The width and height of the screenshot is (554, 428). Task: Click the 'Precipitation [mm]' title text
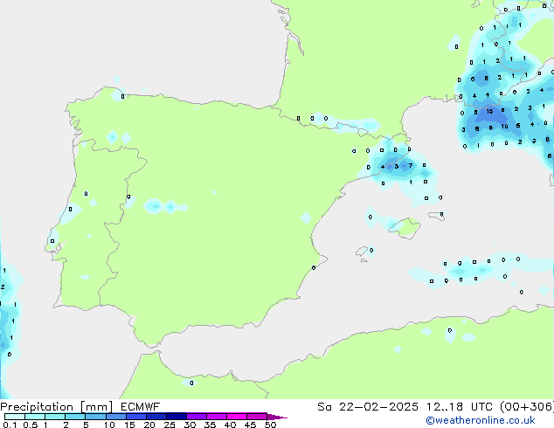[57, 407]
